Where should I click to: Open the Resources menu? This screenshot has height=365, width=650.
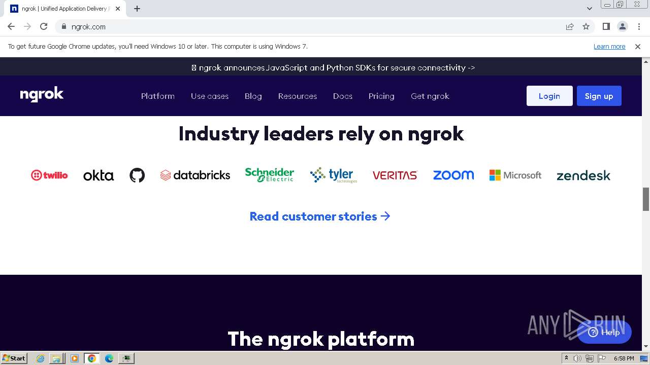(298, 96)
